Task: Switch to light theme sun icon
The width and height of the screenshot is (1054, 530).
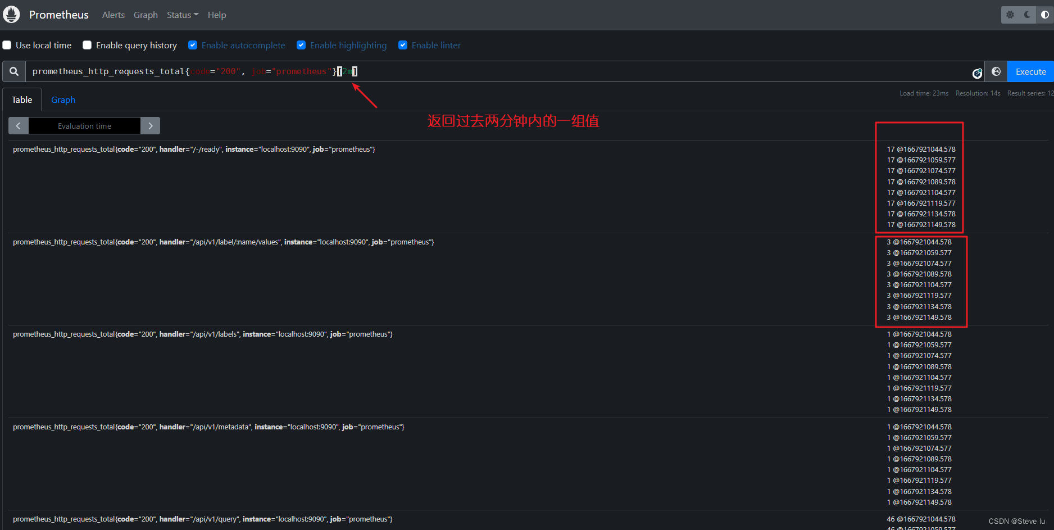Action: click(x=1010, y=15)
